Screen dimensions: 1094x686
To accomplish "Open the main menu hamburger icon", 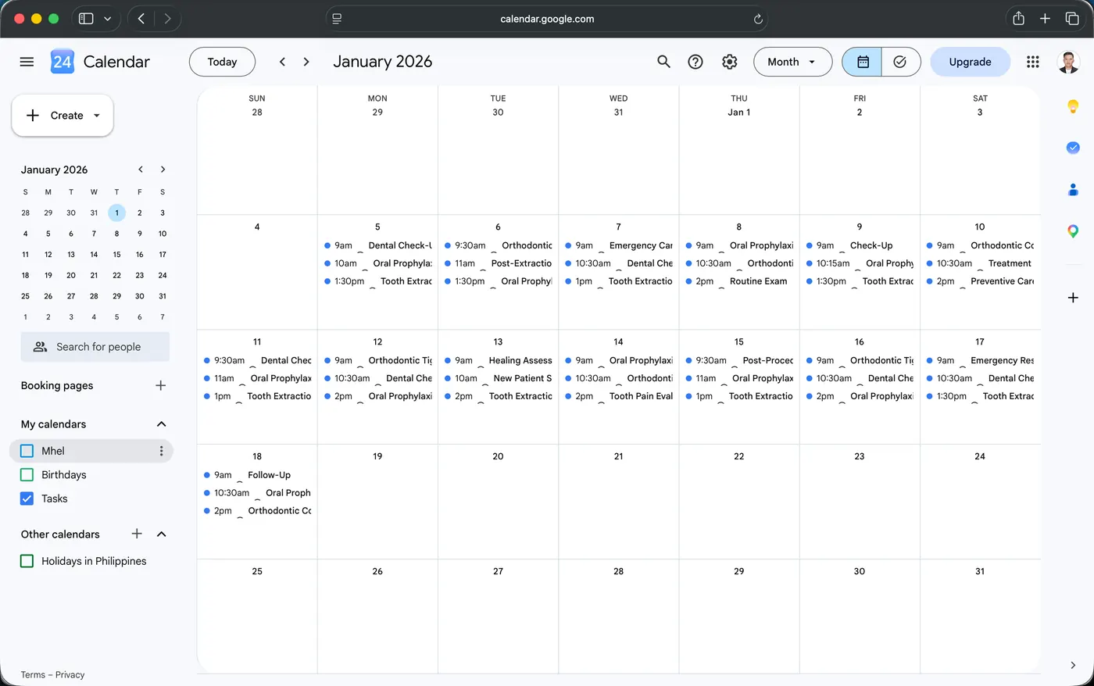I will point(27,62).
